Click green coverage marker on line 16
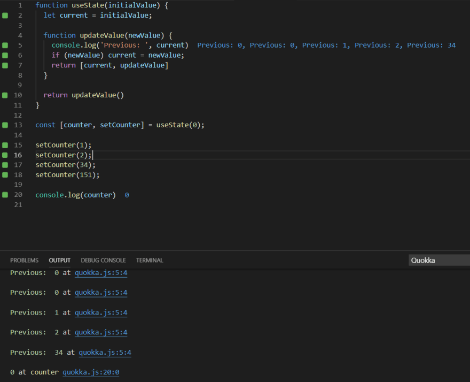 (x=5, y=155)
